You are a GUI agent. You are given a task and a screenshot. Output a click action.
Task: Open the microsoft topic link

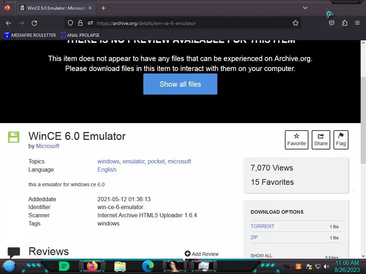[179, 162]
